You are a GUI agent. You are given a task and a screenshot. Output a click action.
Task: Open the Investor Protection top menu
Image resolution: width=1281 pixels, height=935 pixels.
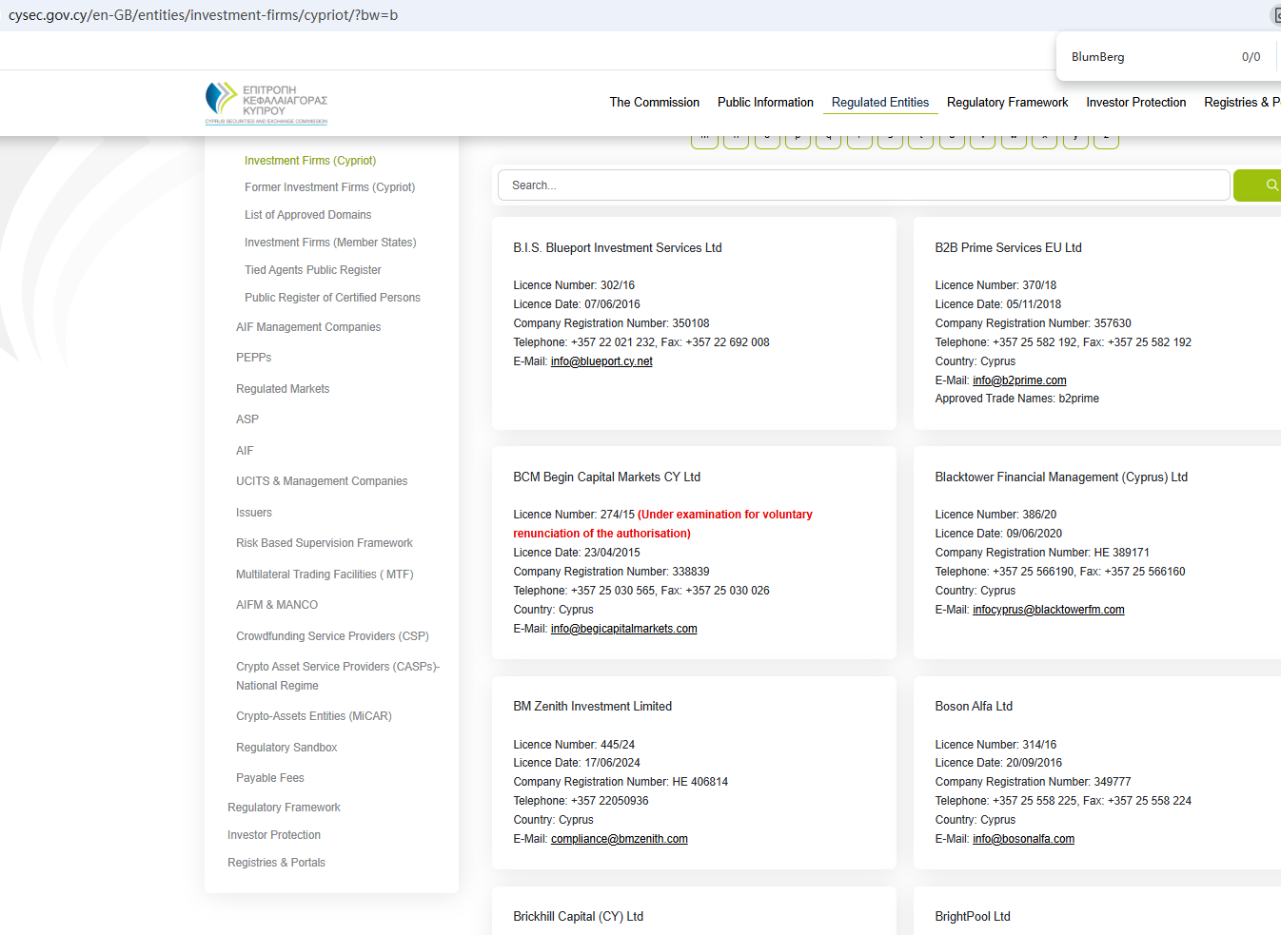click(1135, 103)
